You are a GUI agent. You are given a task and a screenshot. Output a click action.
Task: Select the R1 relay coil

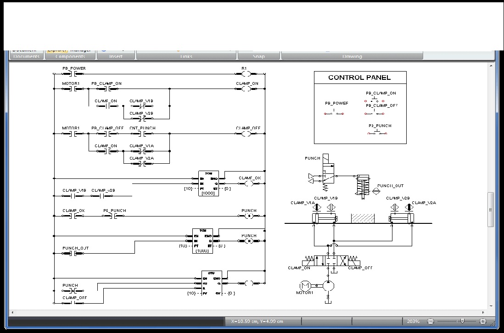[246, 74]
